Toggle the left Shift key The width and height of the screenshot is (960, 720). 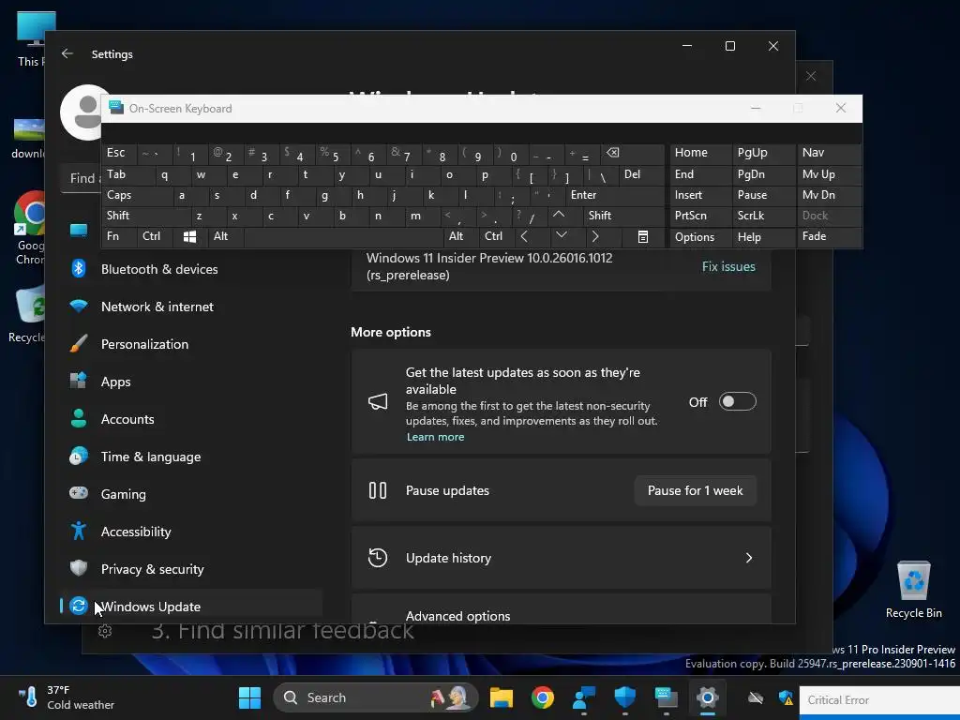pos(145,216)
